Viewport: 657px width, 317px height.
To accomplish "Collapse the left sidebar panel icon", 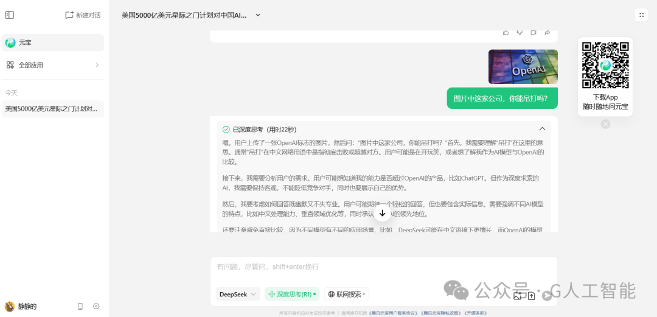I will pyautogui.click(x=10, y=15).
